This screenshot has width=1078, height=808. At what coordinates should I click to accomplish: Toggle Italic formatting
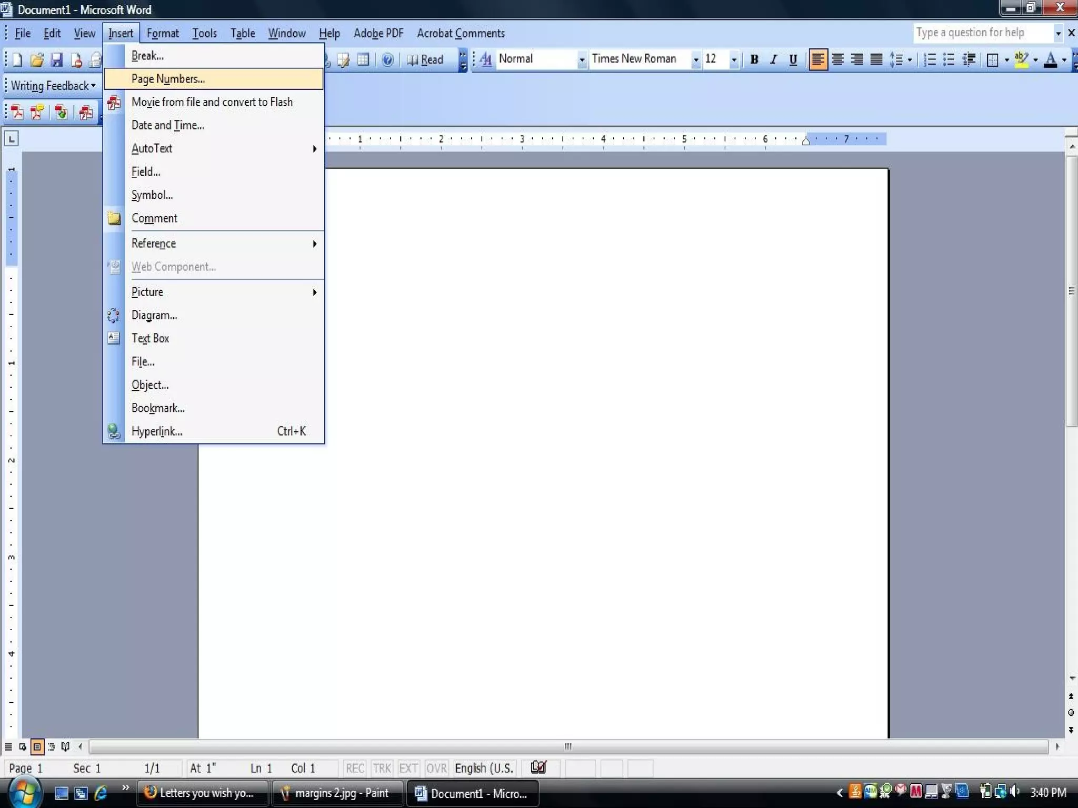point(773,59)
